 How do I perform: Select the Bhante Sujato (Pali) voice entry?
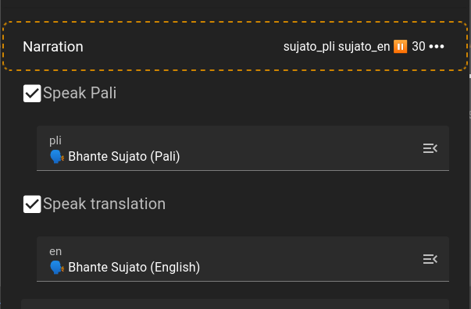coord(124,157)
